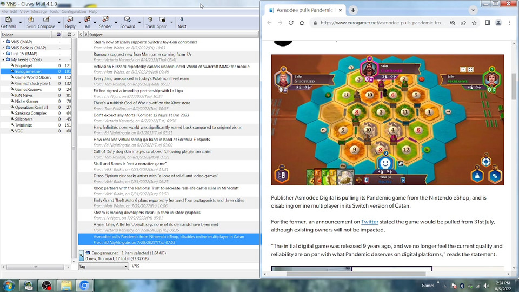Screen dimensions: 519x292
Task: Open the Message menu
Action: tap(39, 11)
